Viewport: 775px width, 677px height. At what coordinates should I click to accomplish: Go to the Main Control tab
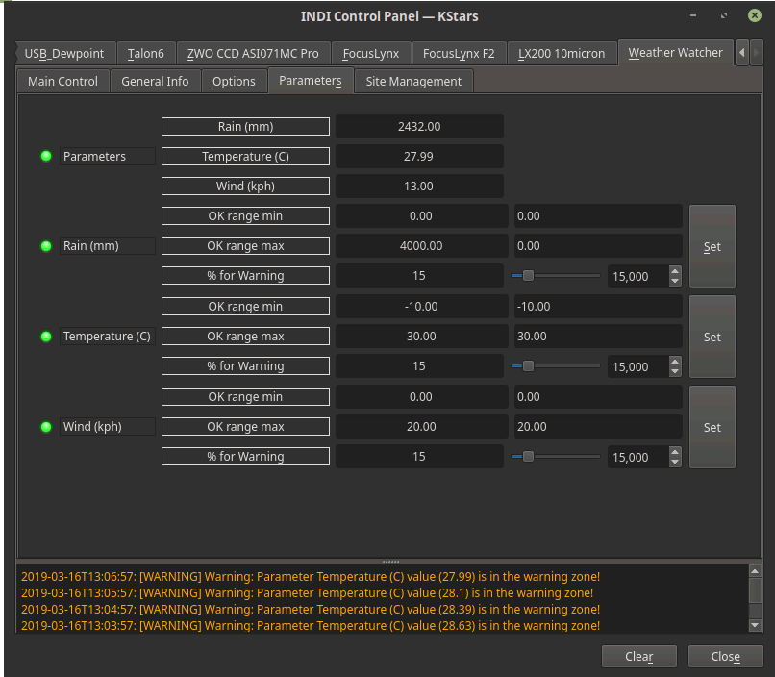pyautogui.click(x=62, y=81)
